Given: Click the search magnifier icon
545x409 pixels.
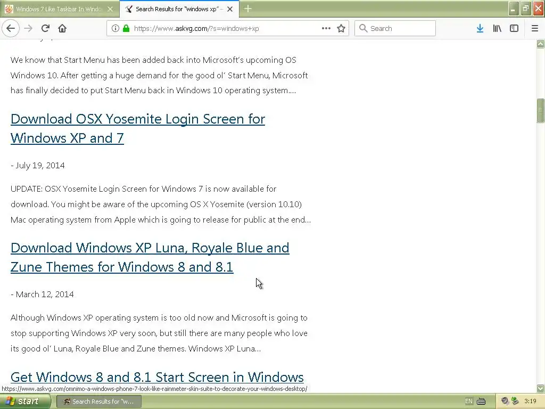Looking at the screenshot, I should click(x=363, y=28).
